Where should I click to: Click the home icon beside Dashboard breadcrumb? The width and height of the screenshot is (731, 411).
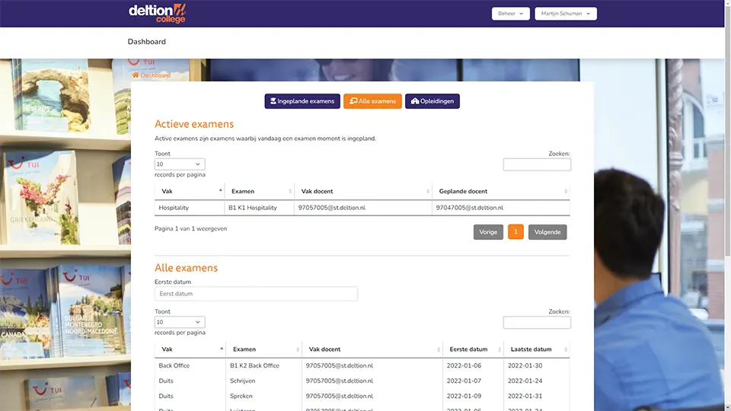136,75
